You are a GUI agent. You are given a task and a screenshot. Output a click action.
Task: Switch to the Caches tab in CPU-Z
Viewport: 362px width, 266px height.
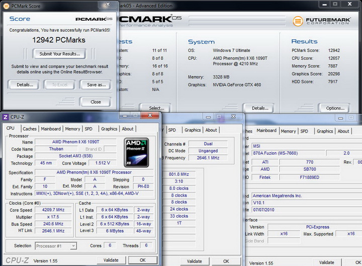tap(30, 129)
